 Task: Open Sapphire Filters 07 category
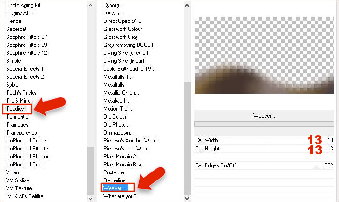point(27,37)
